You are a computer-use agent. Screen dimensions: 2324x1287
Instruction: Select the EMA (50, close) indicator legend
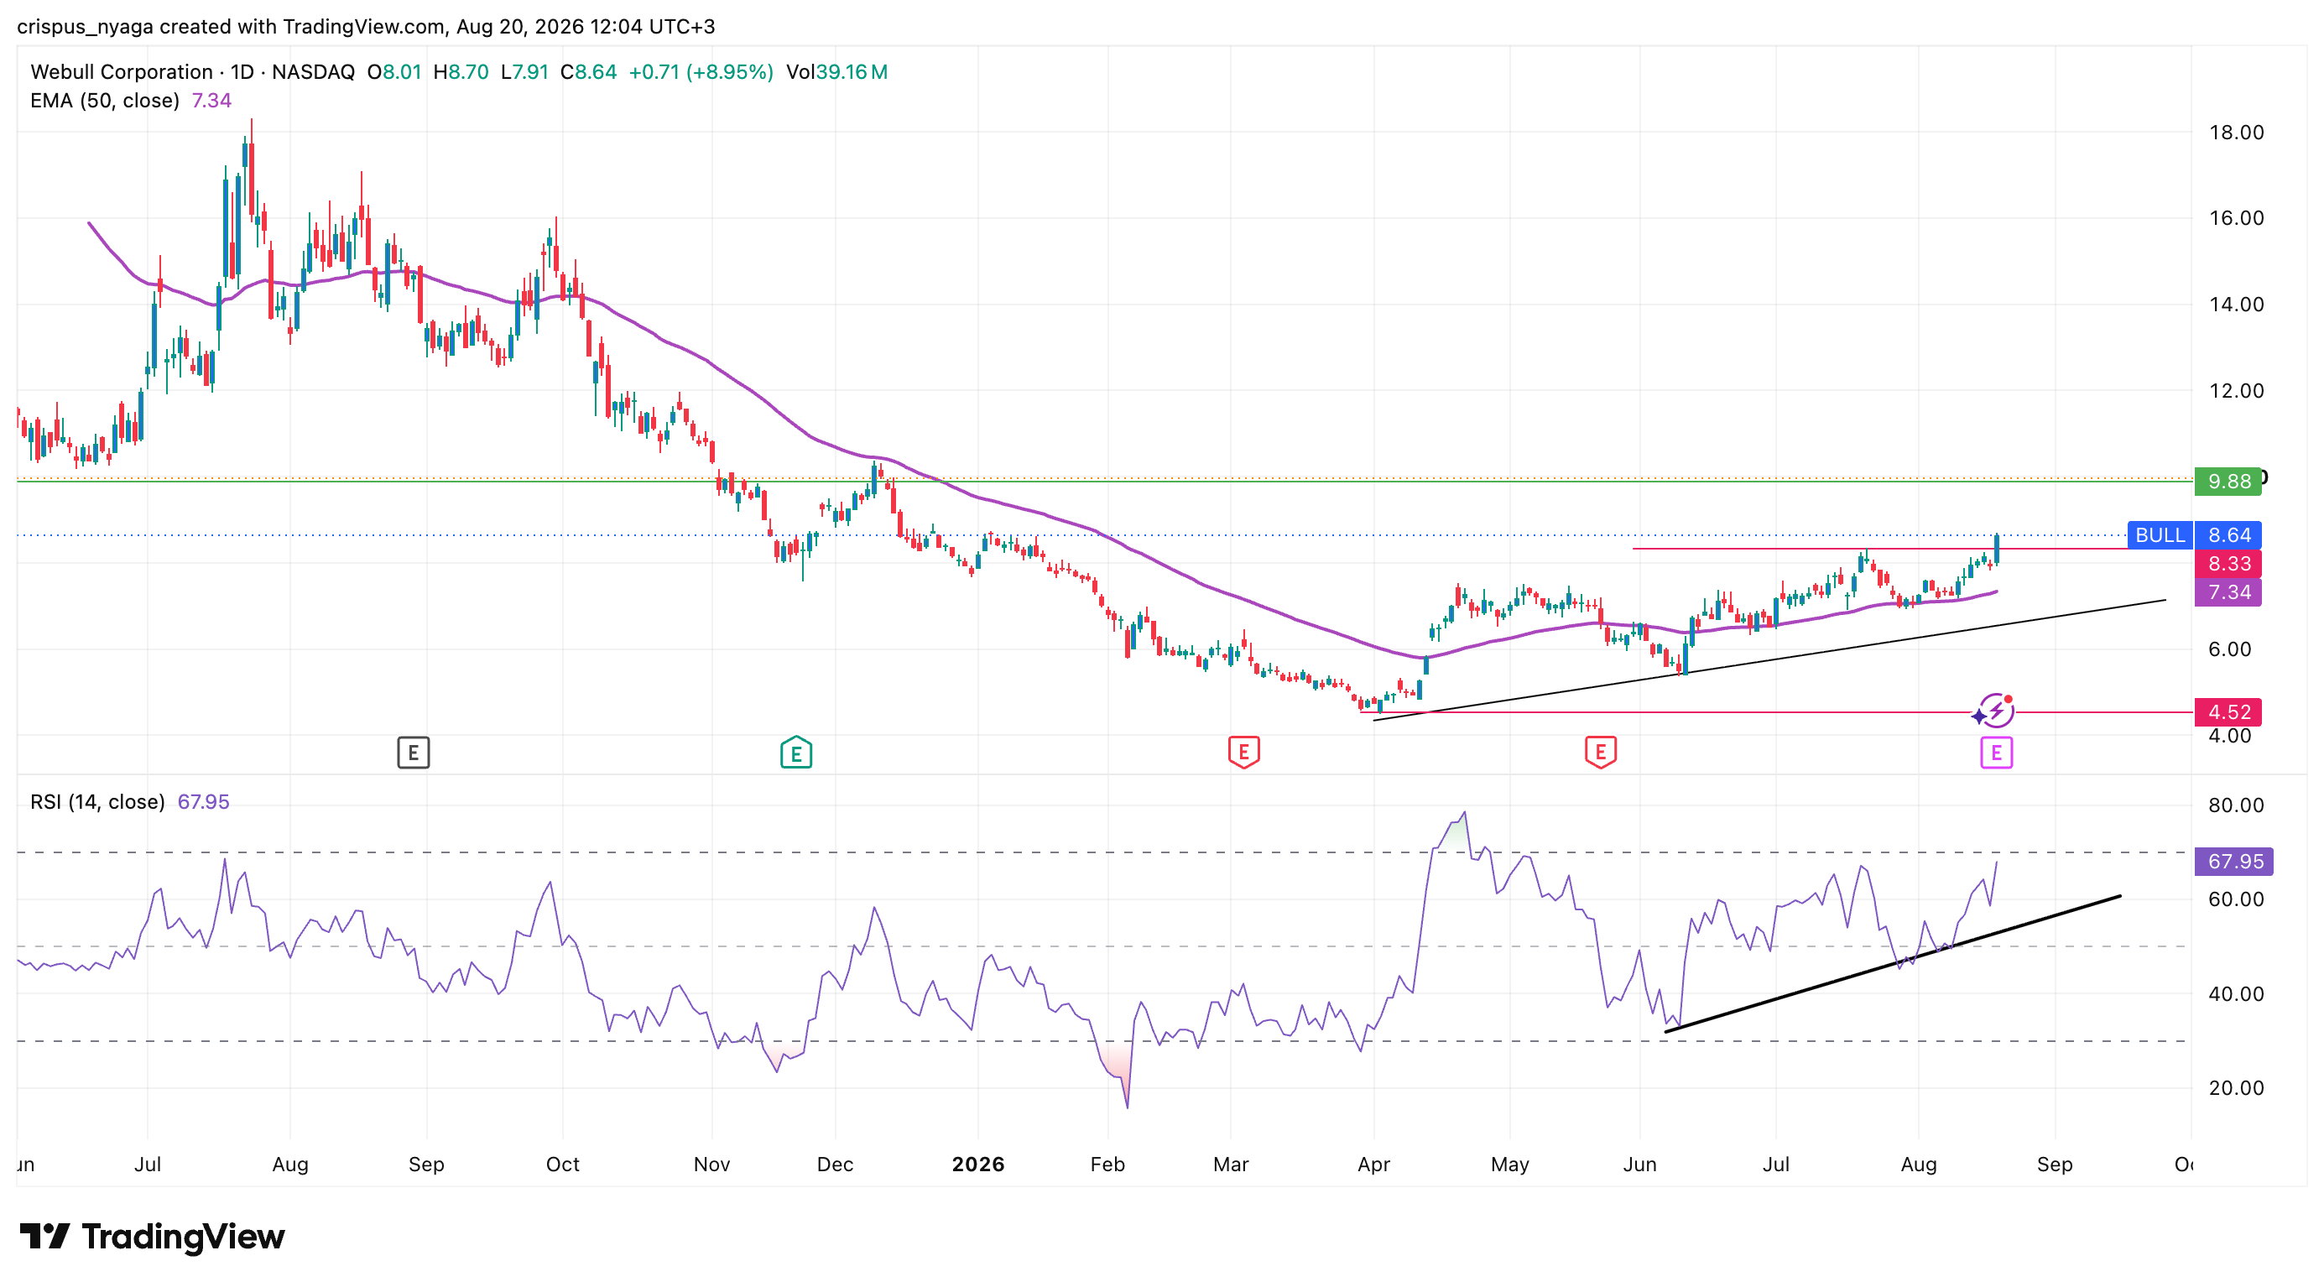105,101
